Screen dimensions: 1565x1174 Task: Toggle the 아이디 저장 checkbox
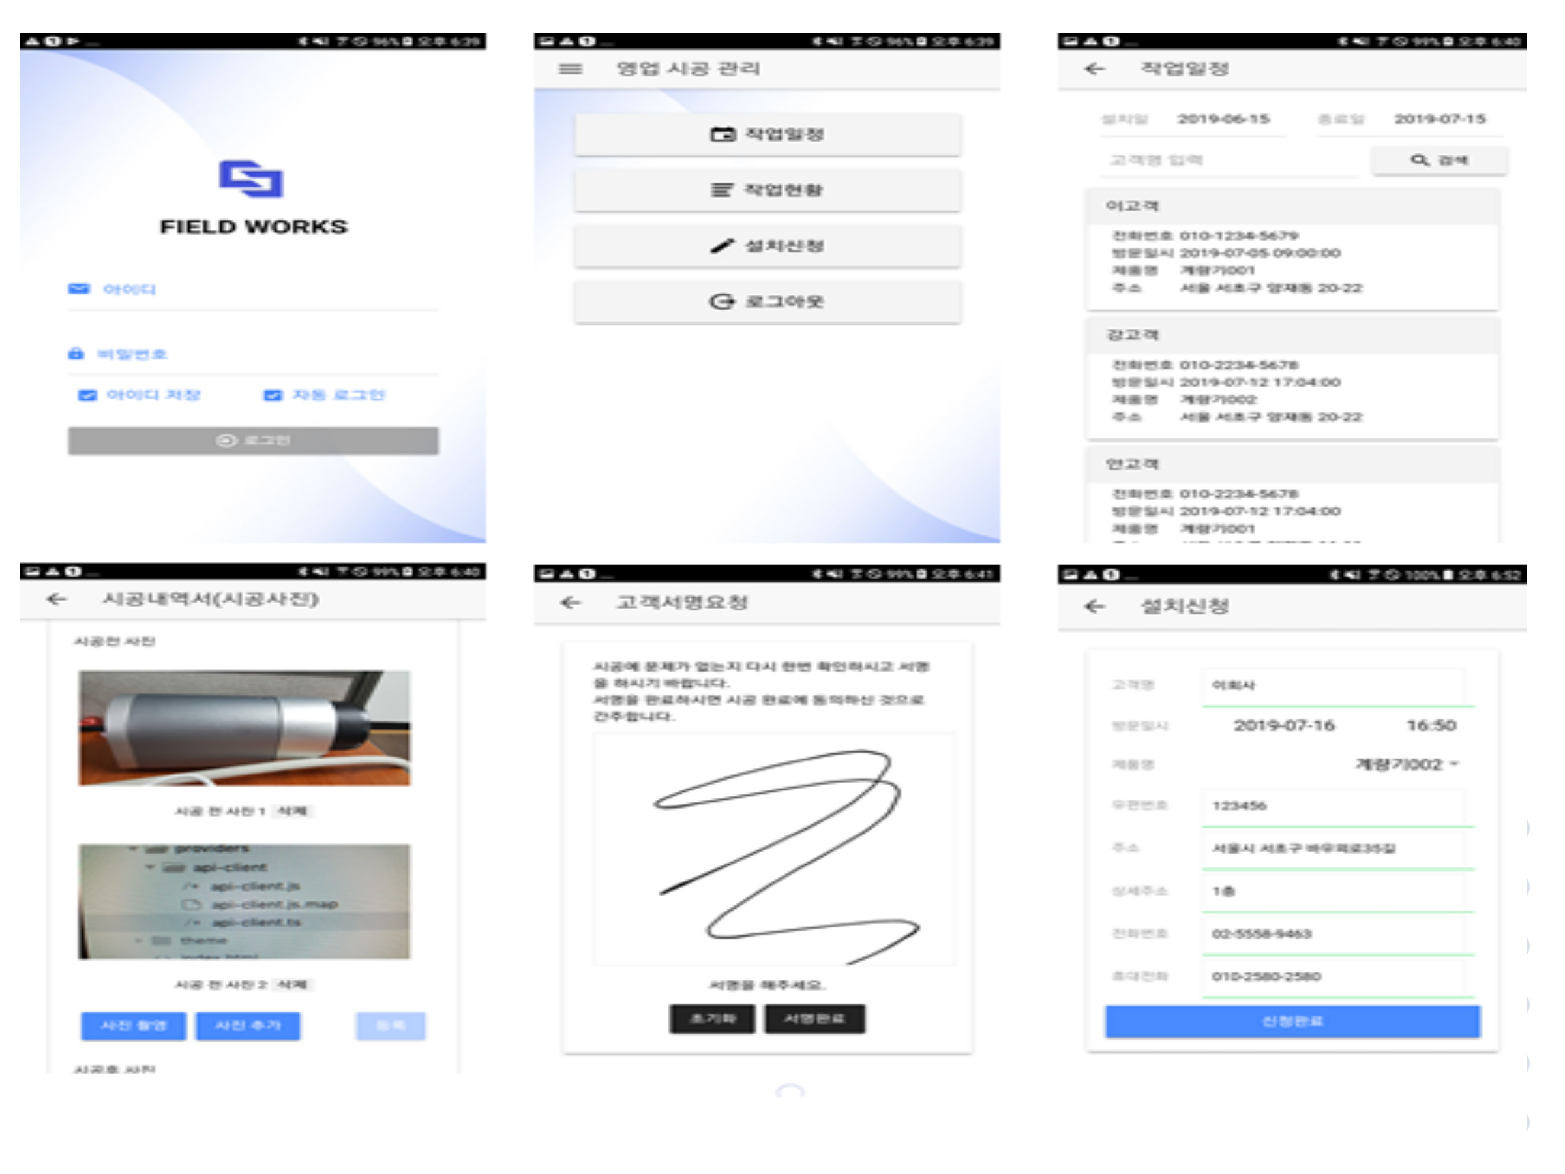[87, 395]
